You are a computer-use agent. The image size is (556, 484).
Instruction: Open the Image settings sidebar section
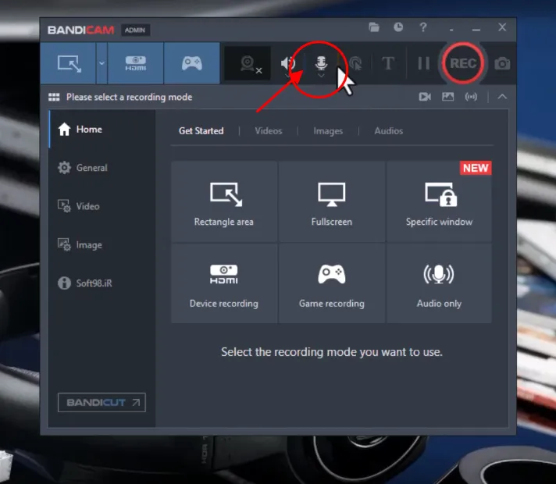tap(102, 244)
